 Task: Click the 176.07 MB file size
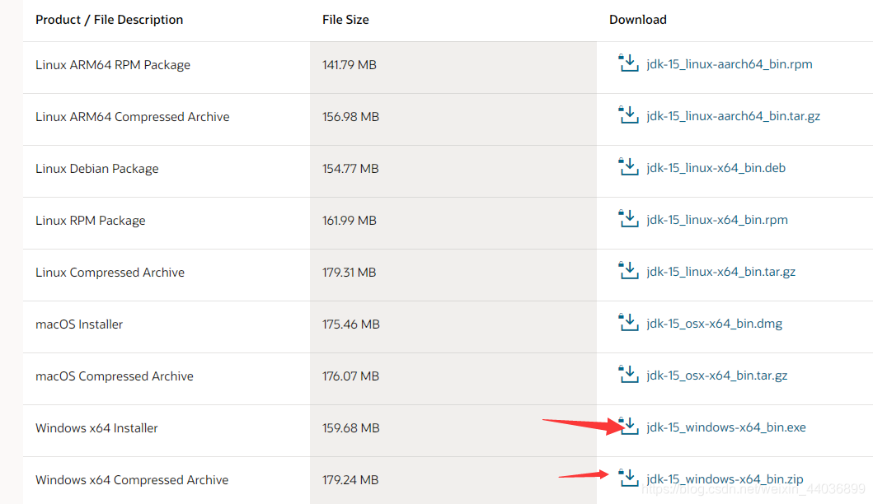pos(350,376)
